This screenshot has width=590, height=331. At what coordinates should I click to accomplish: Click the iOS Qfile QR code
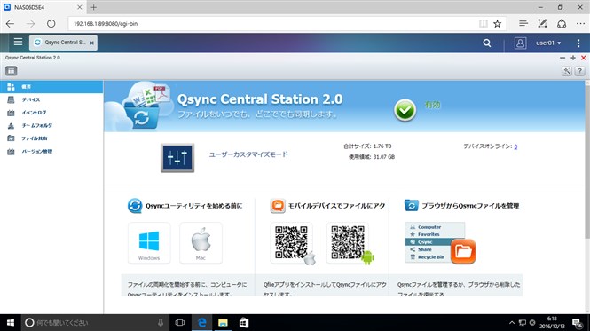click(x=292, y=243)
